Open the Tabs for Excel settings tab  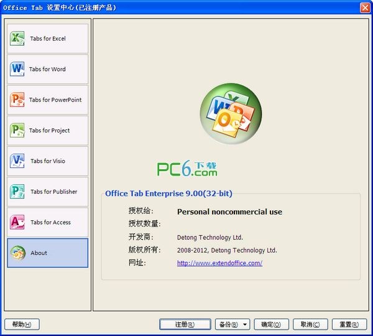pyautogui.click(x=48, y=39)
